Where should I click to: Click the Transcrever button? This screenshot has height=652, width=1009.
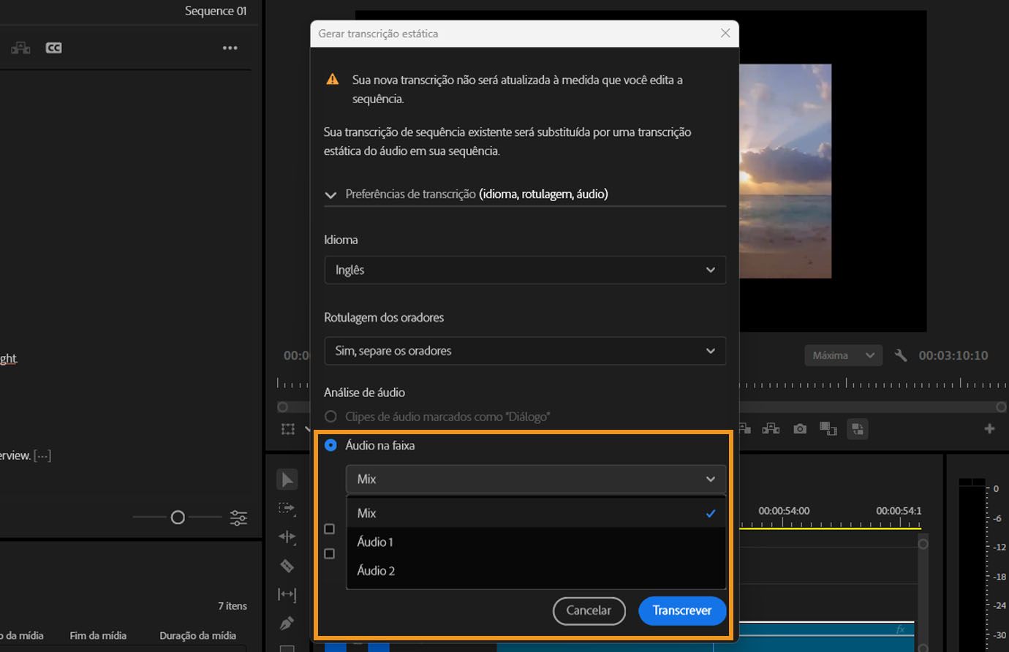681,611
